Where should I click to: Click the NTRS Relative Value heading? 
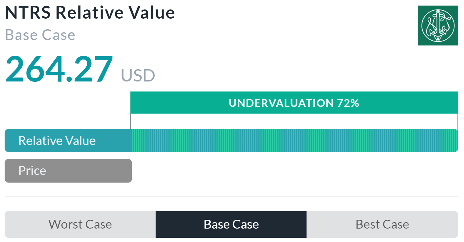pos(90,13)
